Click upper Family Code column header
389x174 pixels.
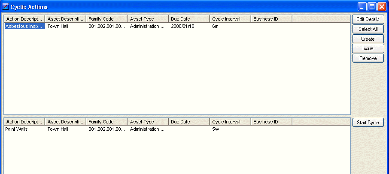pyautogui.click(x=106, y=19)
